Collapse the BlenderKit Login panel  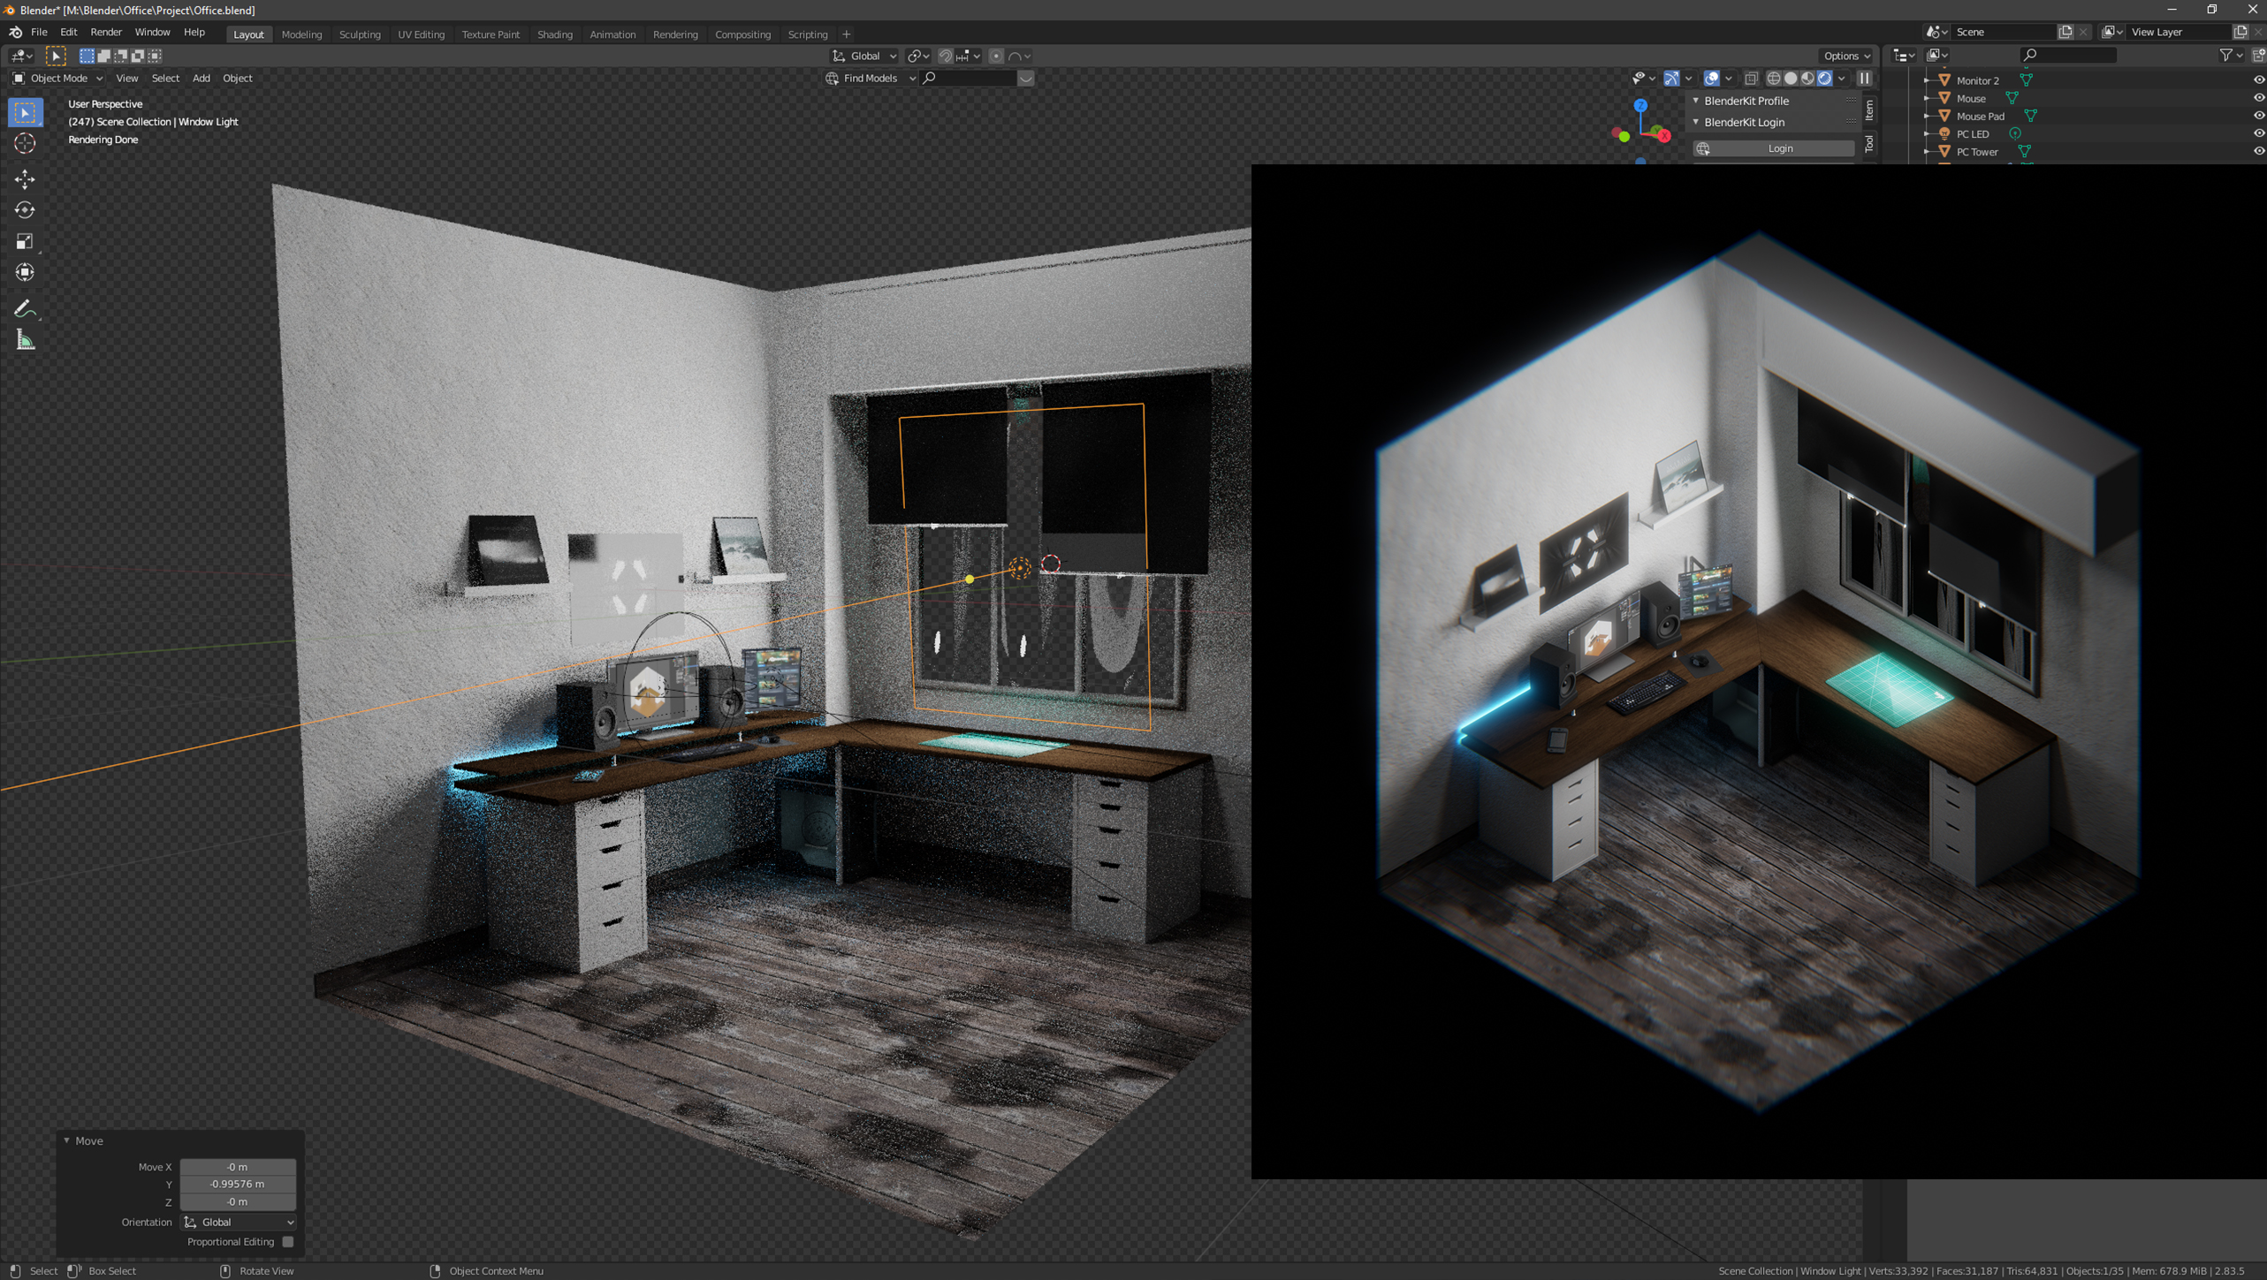pos(1695,122)
